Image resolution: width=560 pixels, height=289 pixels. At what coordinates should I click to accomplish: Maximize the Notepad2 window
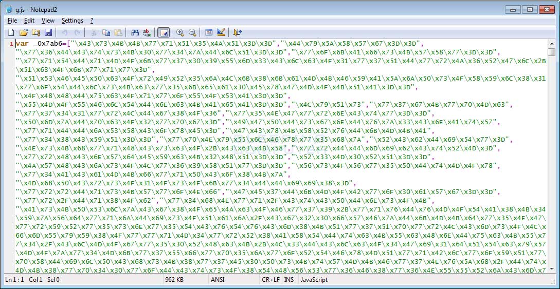pyautogui.click(x=530, y=10)
